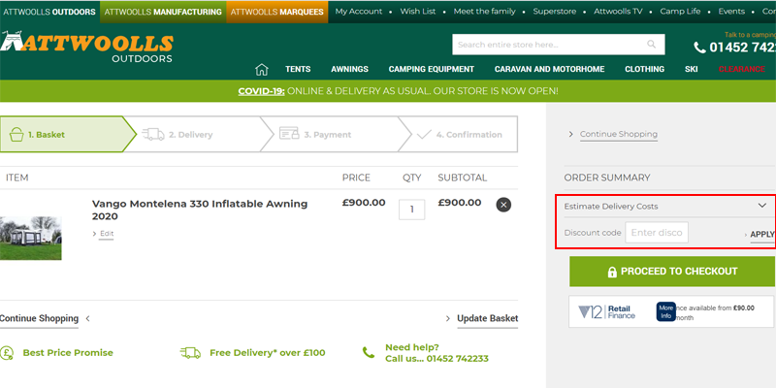
Task: Click the Best Price Promise text
Action: click(x=68, y=353)
